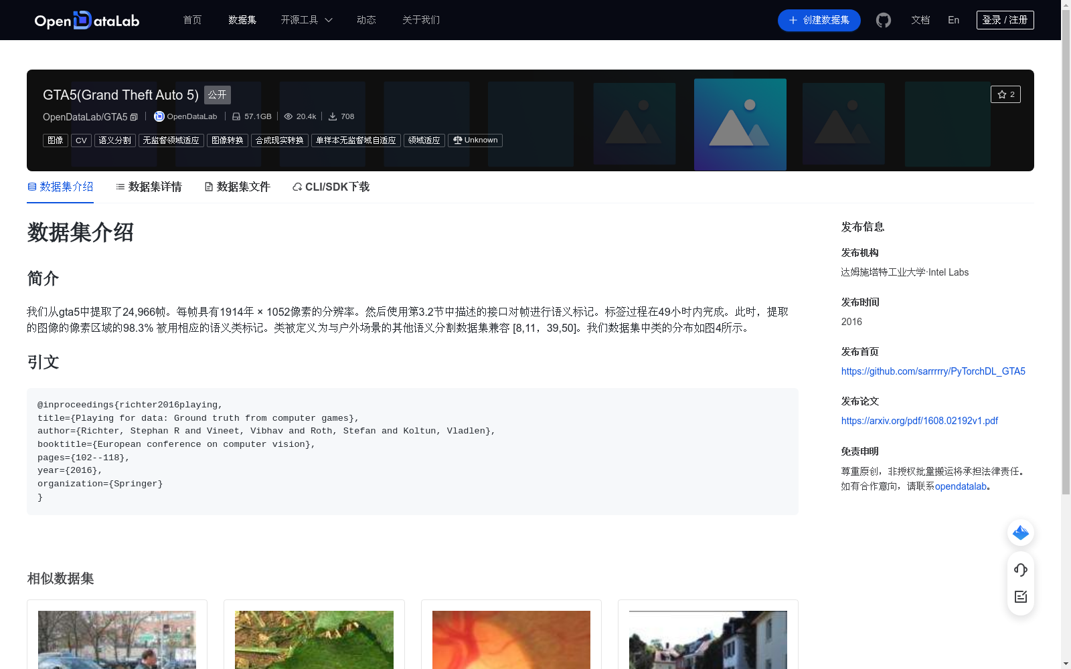Switch to the 数据集文件 tab

pos(242,187)
